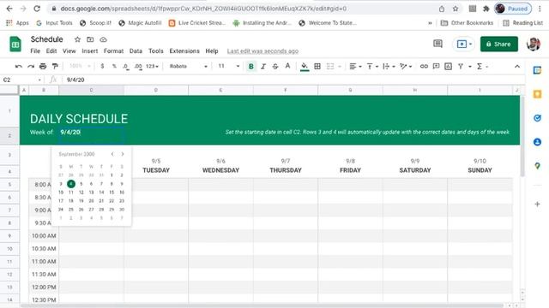Go to previous month in date picker
Viewport: 549px width, 308px height.
[112, 154]
